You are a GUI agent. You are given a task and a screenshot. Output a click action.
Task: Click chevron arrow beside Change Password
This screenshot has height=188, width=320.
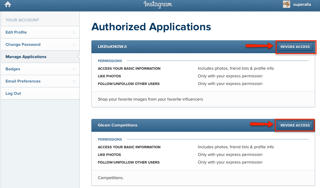click(74, 45)
